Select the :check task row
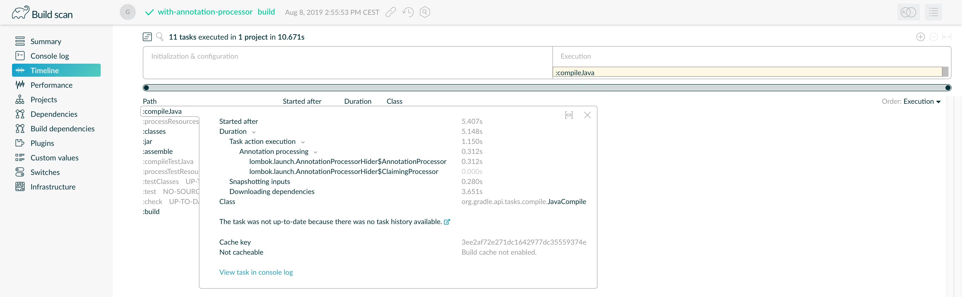Screen dimensions: 962x297 [171, 202]
